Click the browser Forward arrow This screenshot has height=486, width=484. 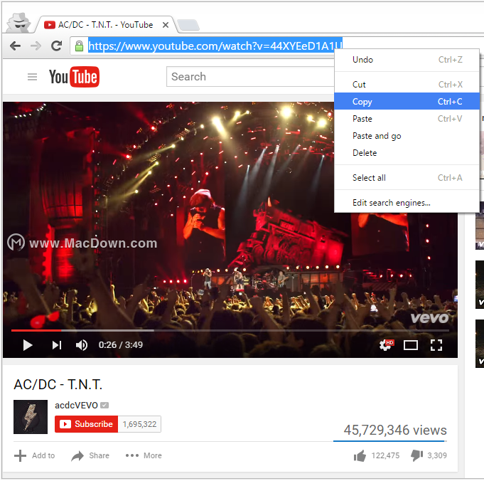click(x=36, y=46)
